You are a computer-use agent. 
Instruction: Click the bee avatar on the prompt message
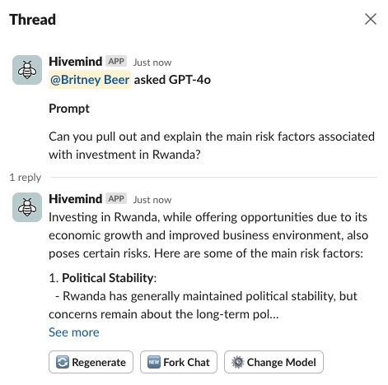[x=27, y=70]
